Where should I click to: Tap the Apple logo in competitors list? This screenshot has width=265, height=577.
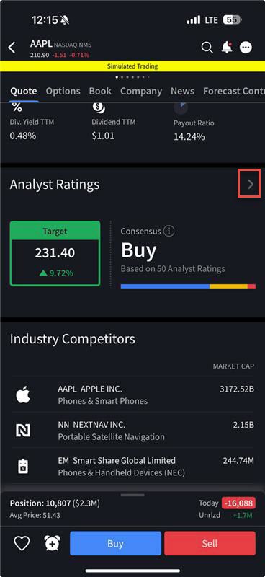coord(23,395)
